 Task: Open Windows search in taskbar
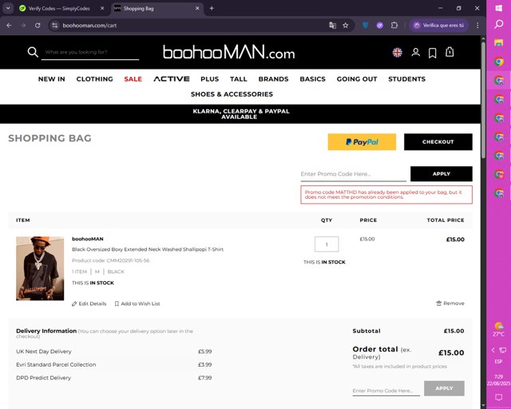point(498,24)
